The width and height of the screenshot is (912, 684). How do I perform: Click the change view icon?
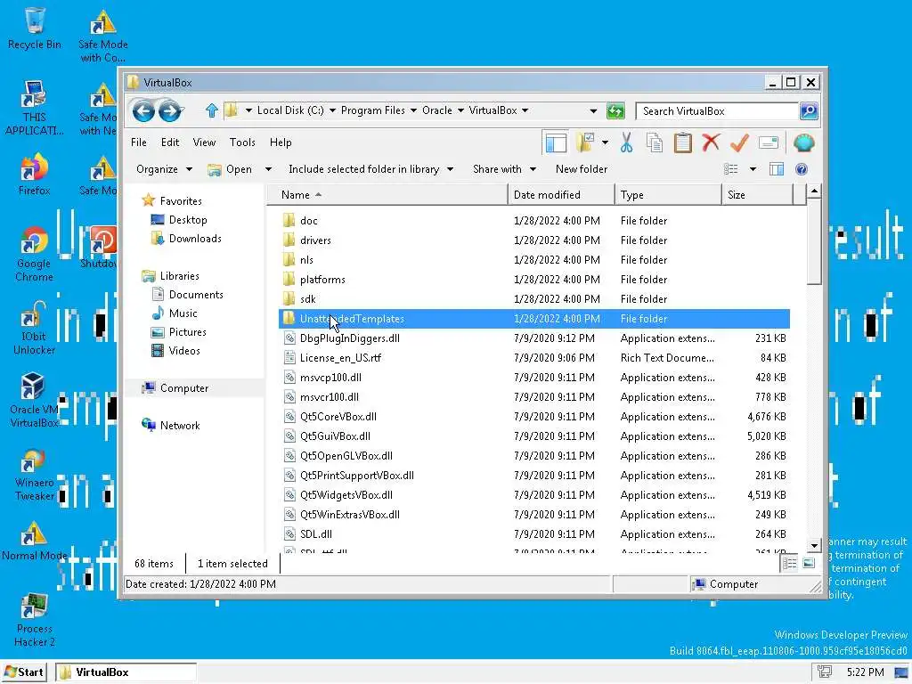coord(731,169)
